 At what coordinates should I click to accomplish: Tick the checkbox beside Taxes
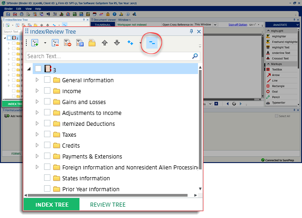(47, 134)
